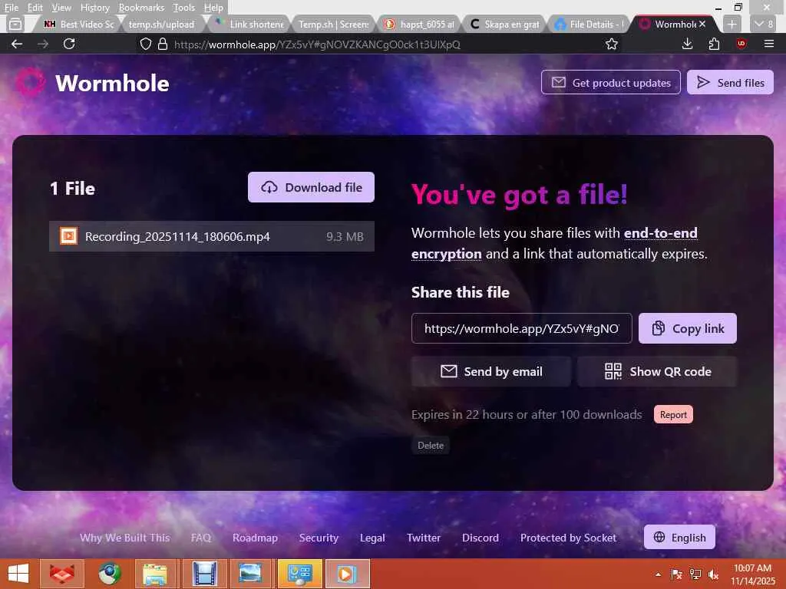Open a new tab with plus button
Screen dimensions: 786x589
(x=732, y=24)
